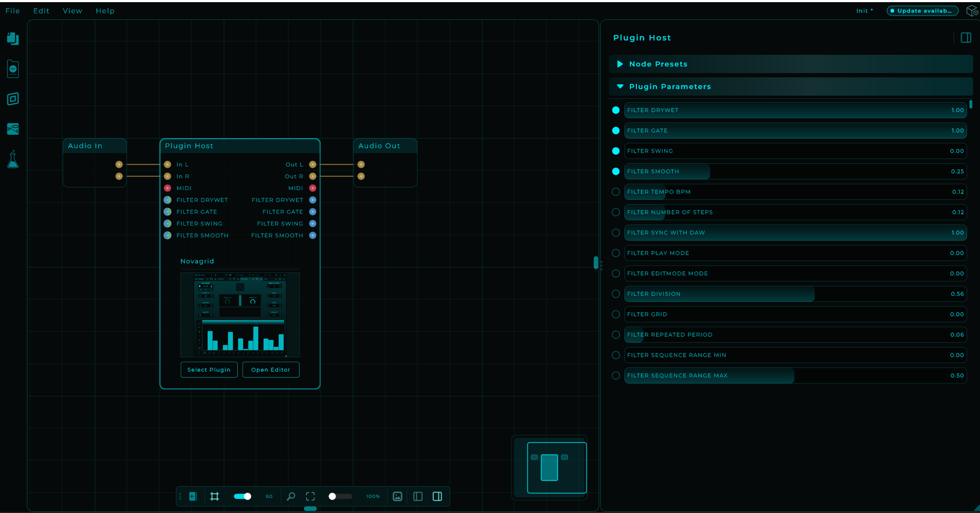Viewport: 980px width, 513px height.
Task: Click the FILTER SMOOTH output port on node
Action: [313, 235]
